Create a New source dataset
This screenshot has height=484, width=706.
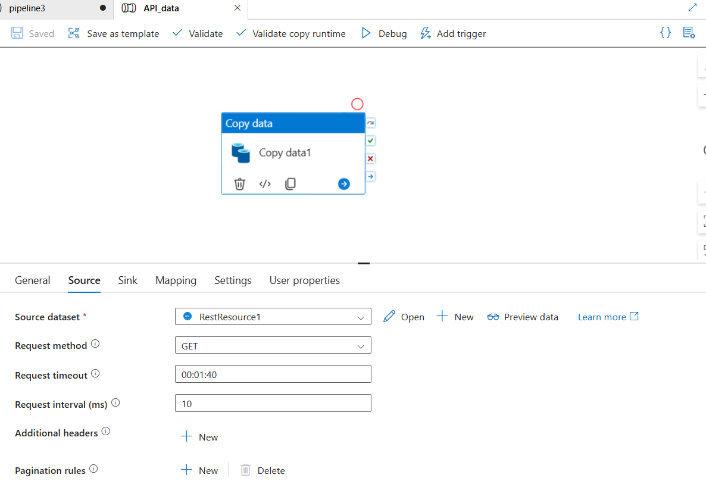pos(455,317)
